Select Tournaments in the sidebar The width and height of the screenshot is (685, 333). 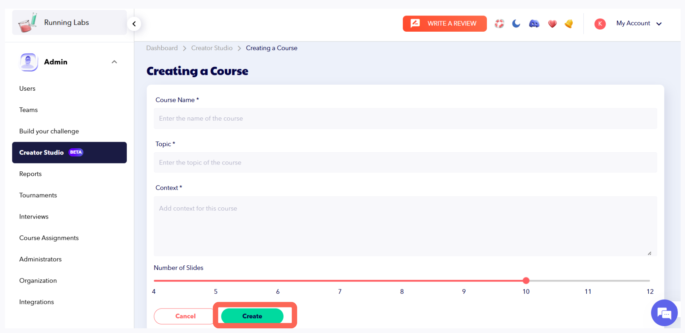point(38,195)
